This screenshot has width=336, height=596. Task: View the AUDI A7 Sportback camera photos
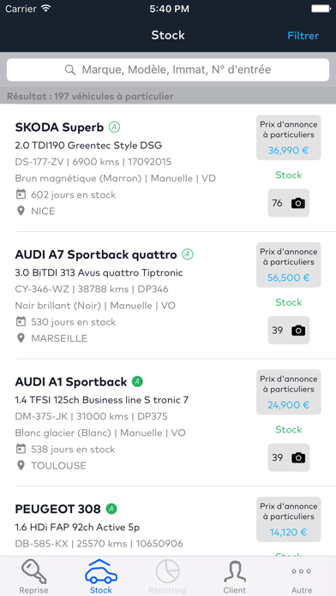(x=289, y=331)
